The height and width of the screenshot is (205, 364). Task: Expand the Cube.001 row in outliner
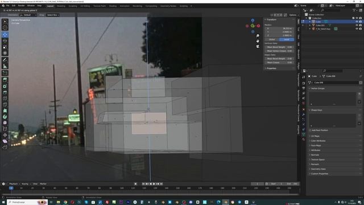[309, 25]
